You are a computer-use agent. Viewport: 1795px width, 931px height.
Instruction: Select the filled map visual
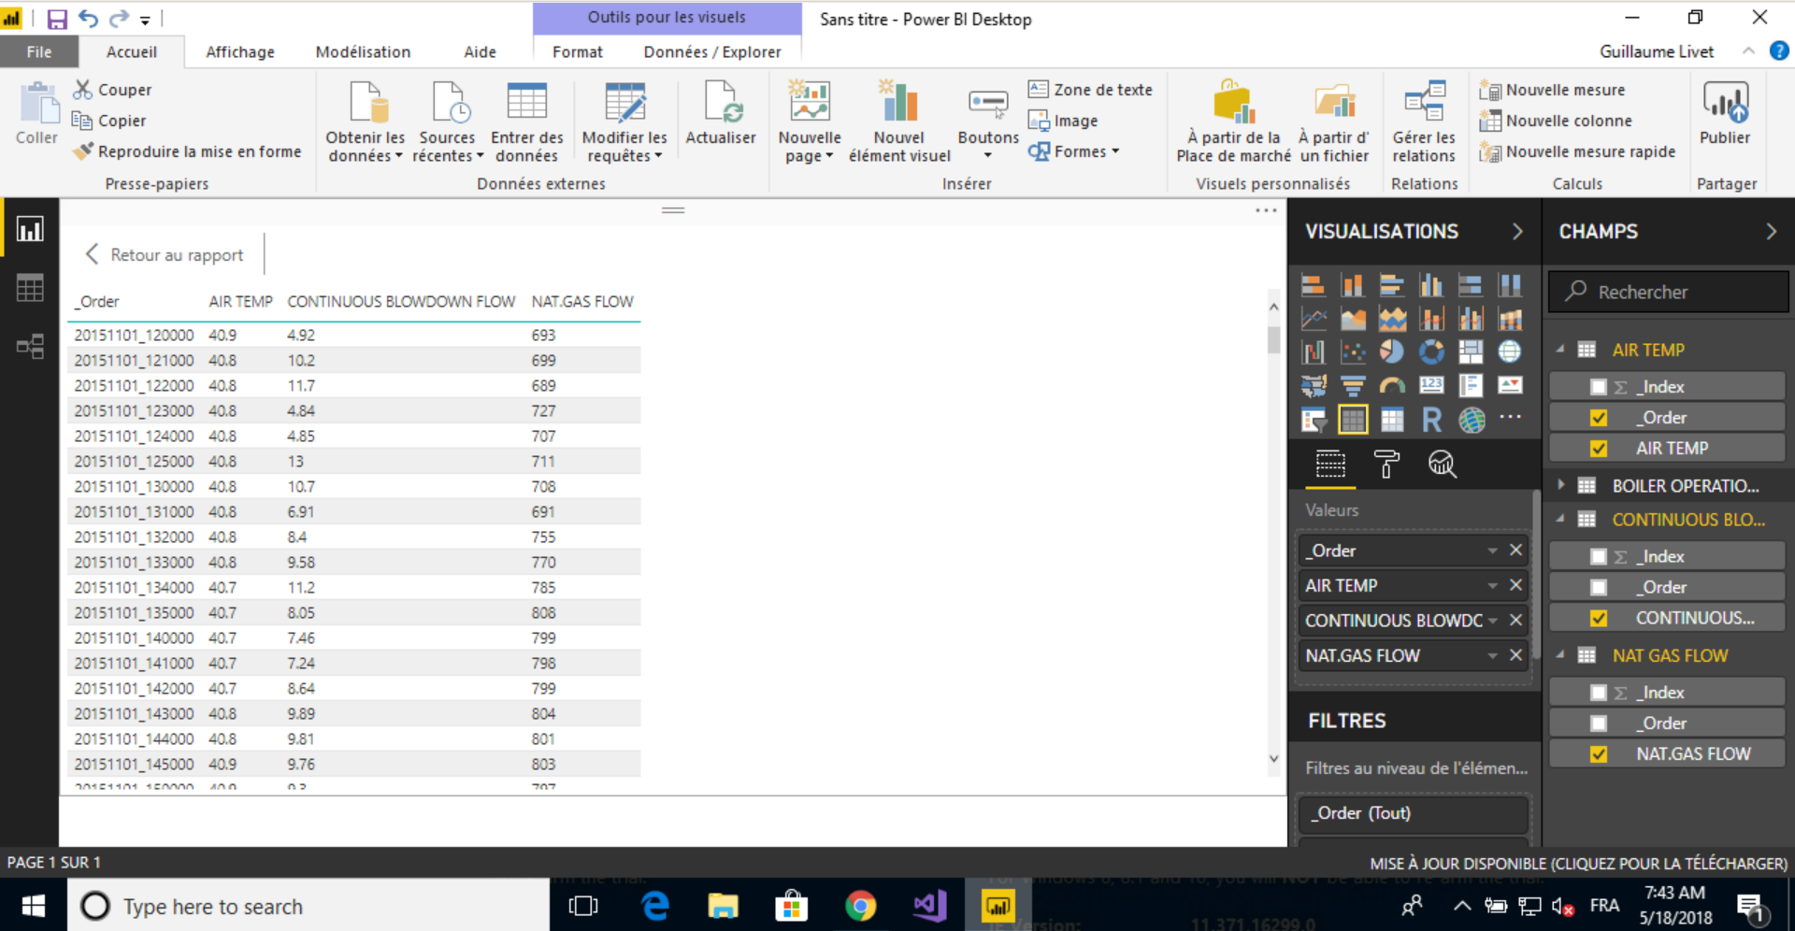pos(1314,385)
